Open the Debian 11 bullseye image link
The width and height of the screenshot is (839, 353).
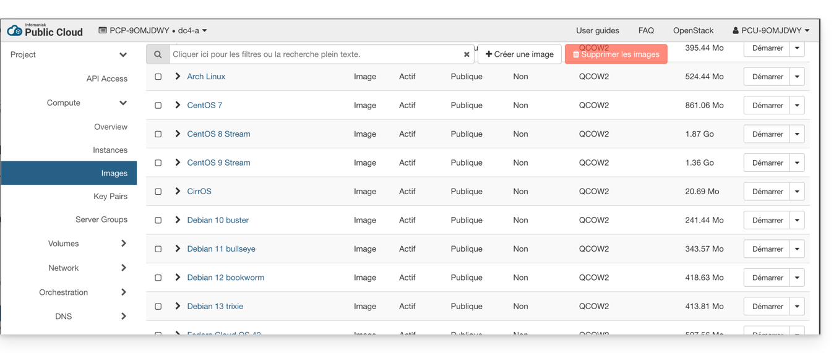(x=221, y=249)
